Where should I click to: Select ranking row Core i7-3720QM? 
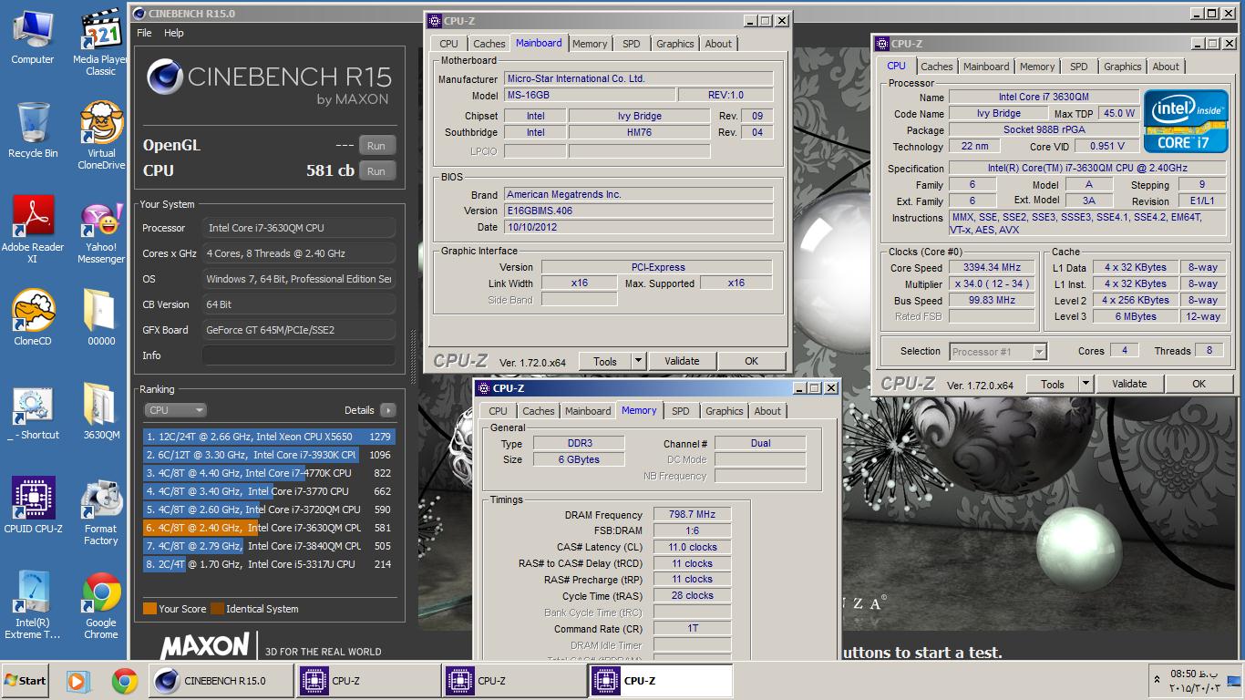[269, 510]
